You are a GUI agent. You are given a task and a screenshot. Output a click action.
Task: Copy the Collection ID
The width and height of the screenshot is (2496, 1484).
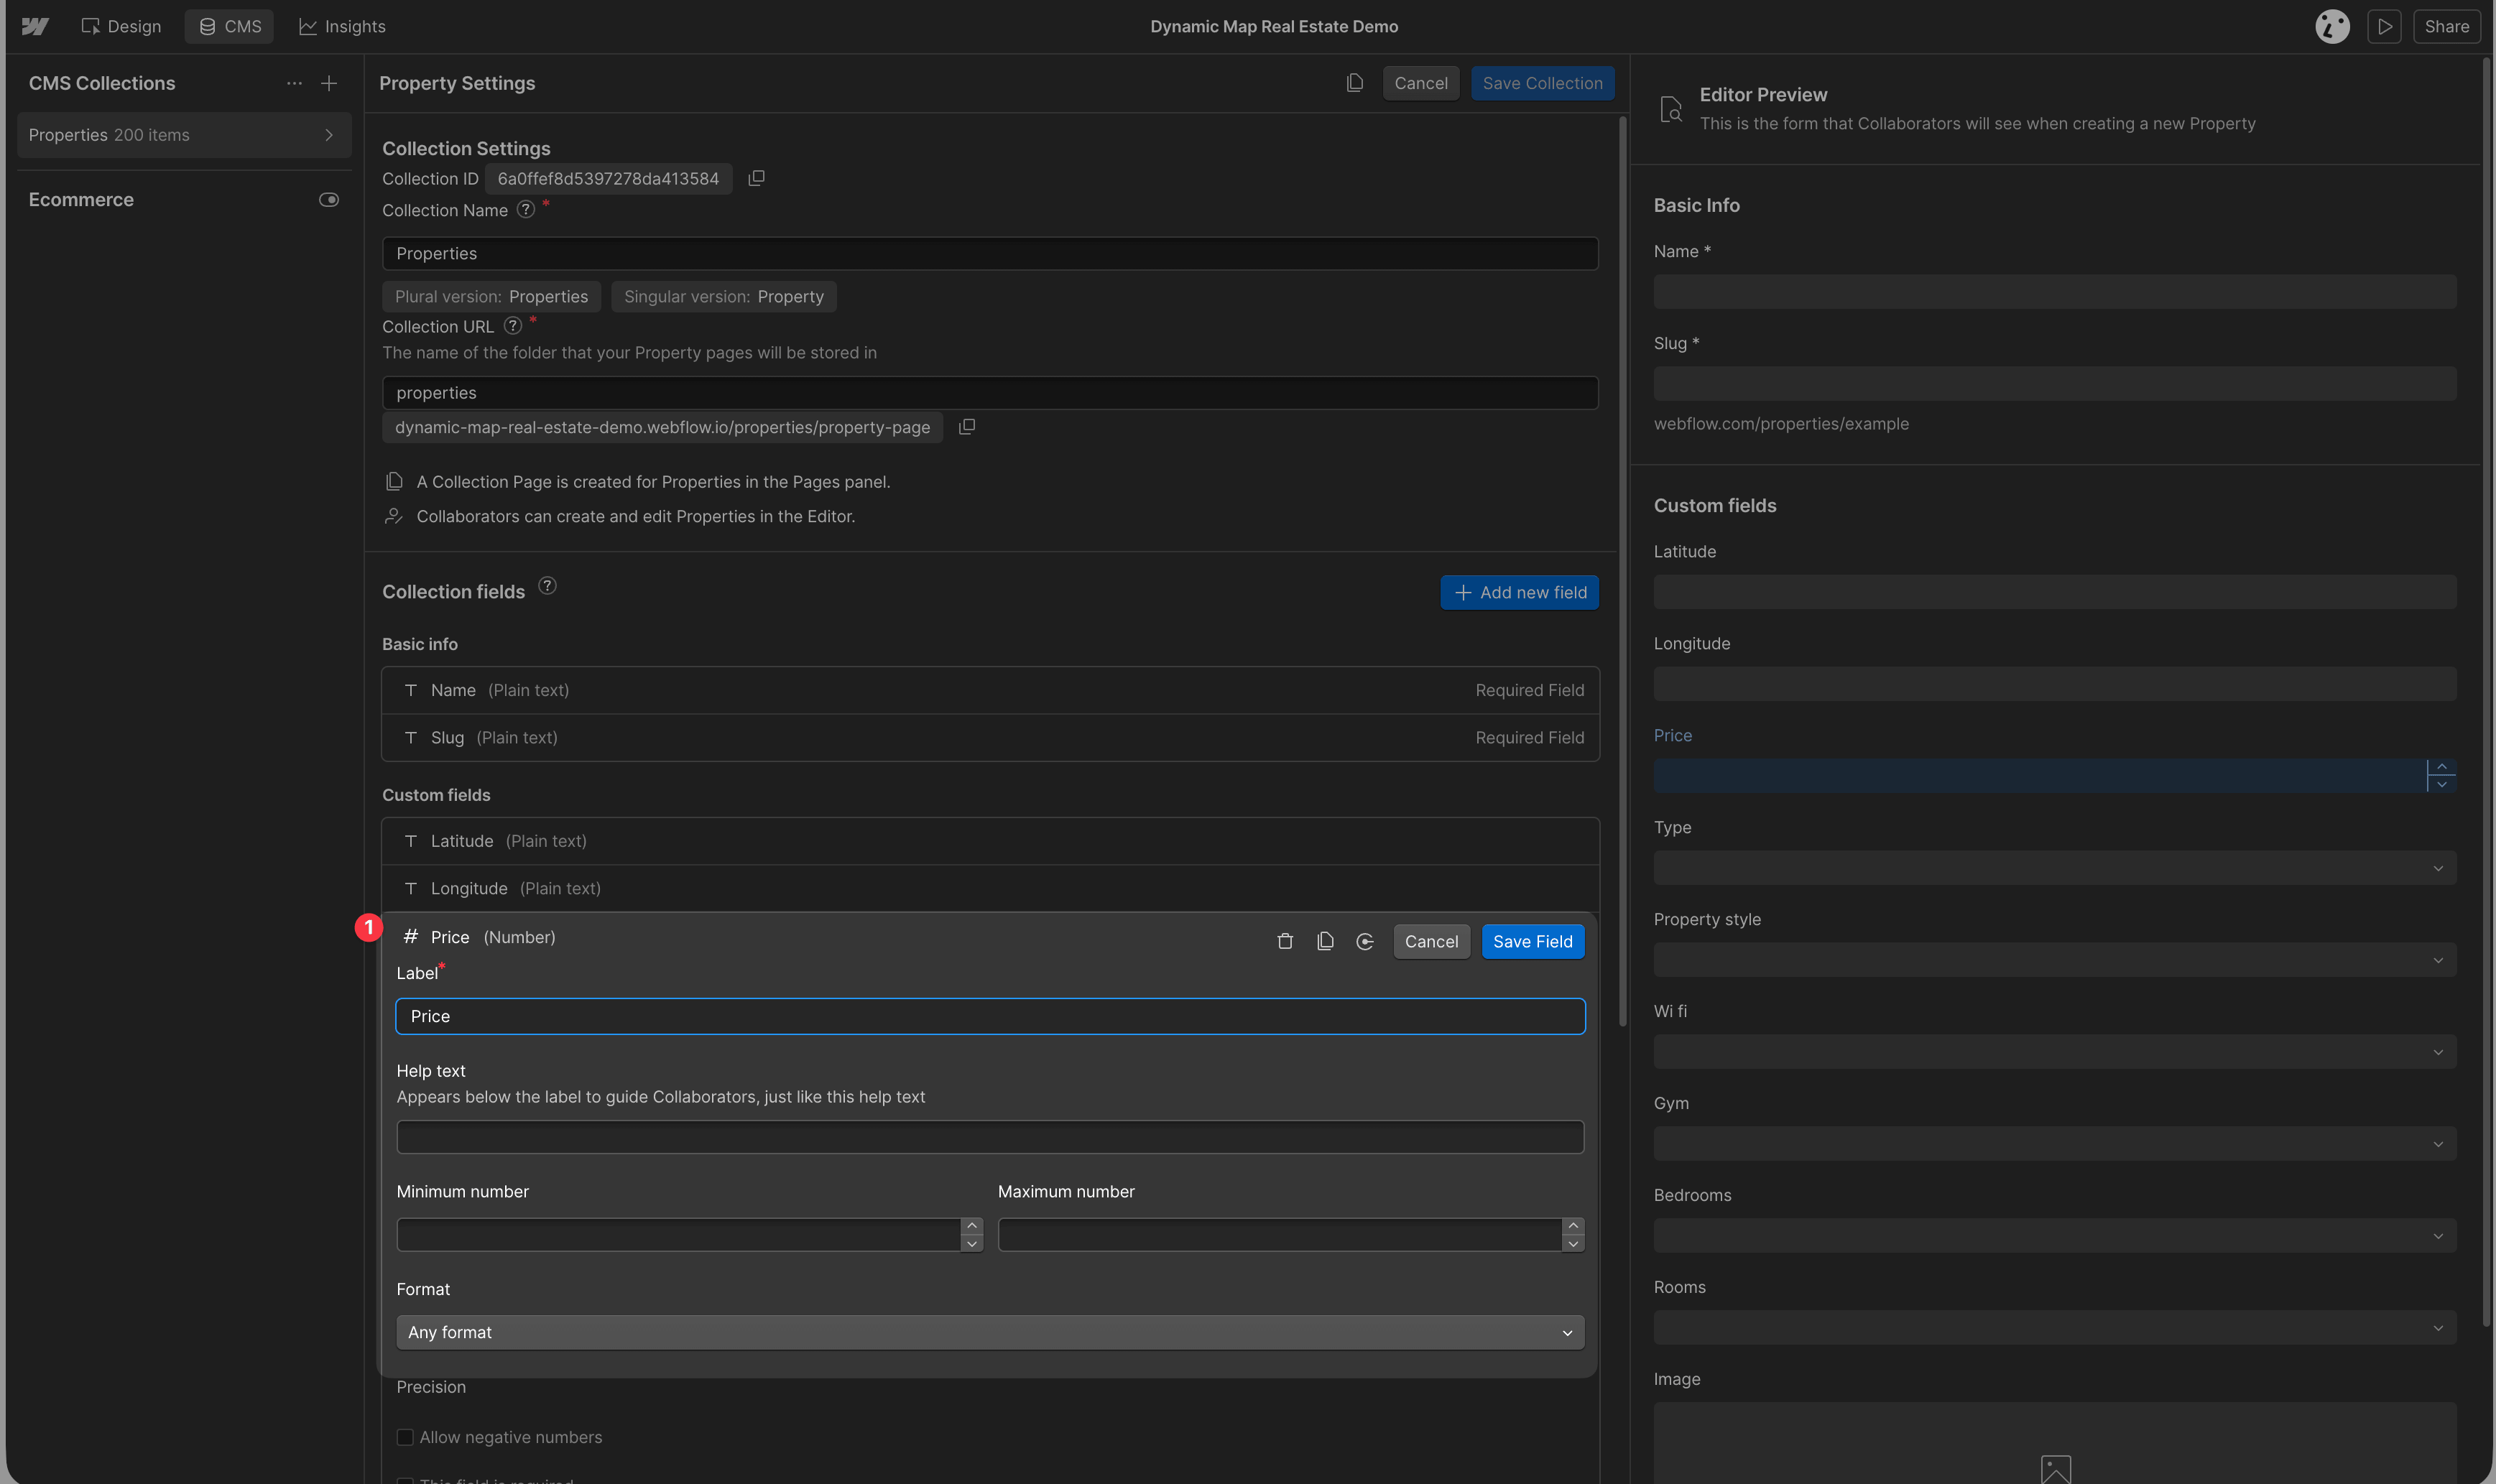[x=757, y=178]
